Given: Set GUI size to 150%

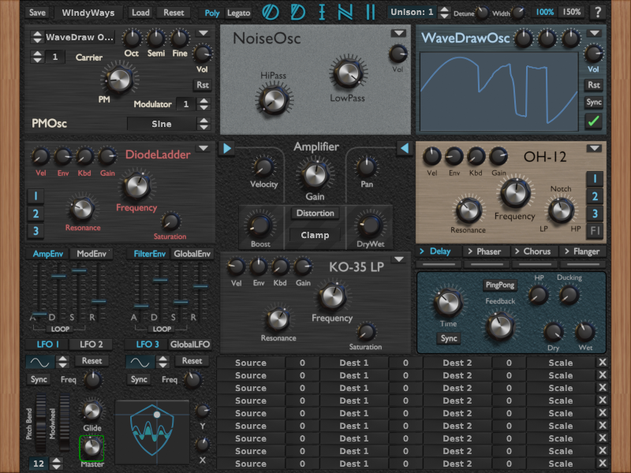Looking at the screenshot, I should (x=571, y=12).
